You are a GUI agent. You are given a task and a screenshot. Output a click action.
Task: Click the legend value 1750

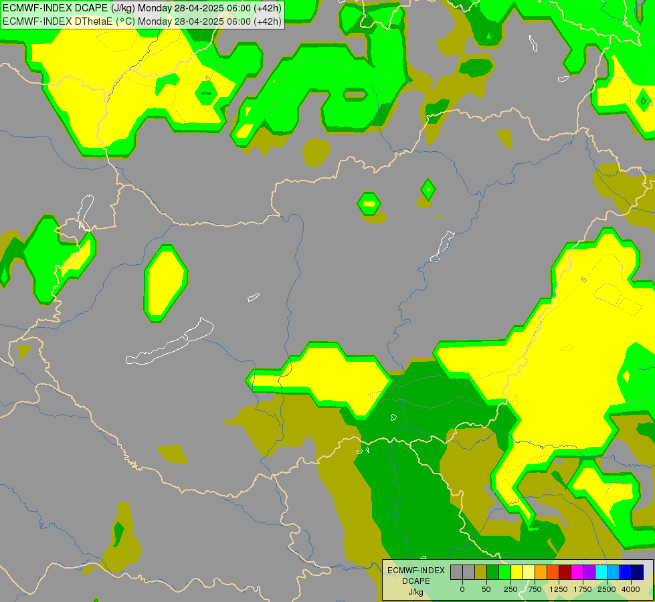583,589
